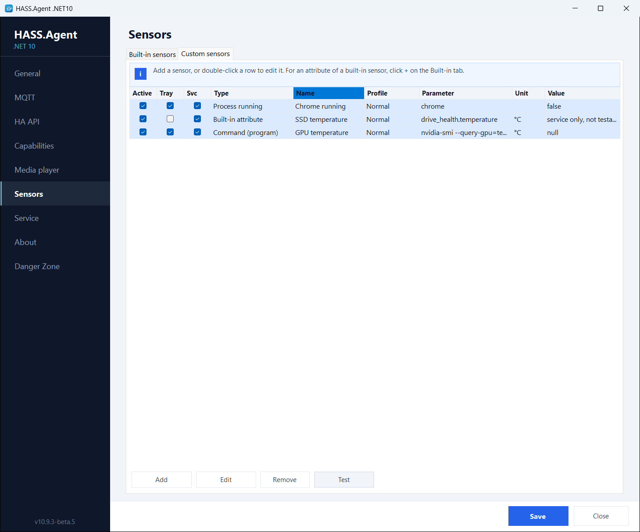Click the blue info icon in banner
The image size is (640, 532).
(140, 74)
